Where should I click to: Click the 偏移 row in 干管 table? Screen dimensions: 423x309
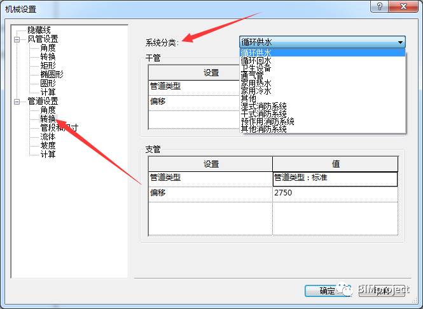194,103
